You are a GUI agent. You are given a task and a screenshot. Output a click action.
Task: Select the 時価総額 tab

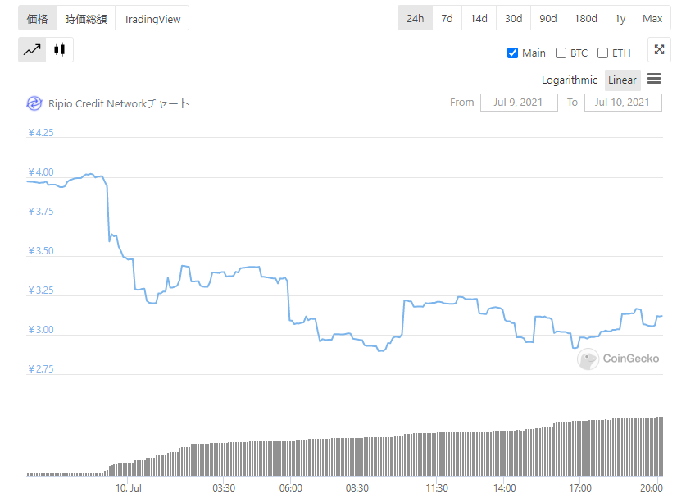(x=86, y=18)
